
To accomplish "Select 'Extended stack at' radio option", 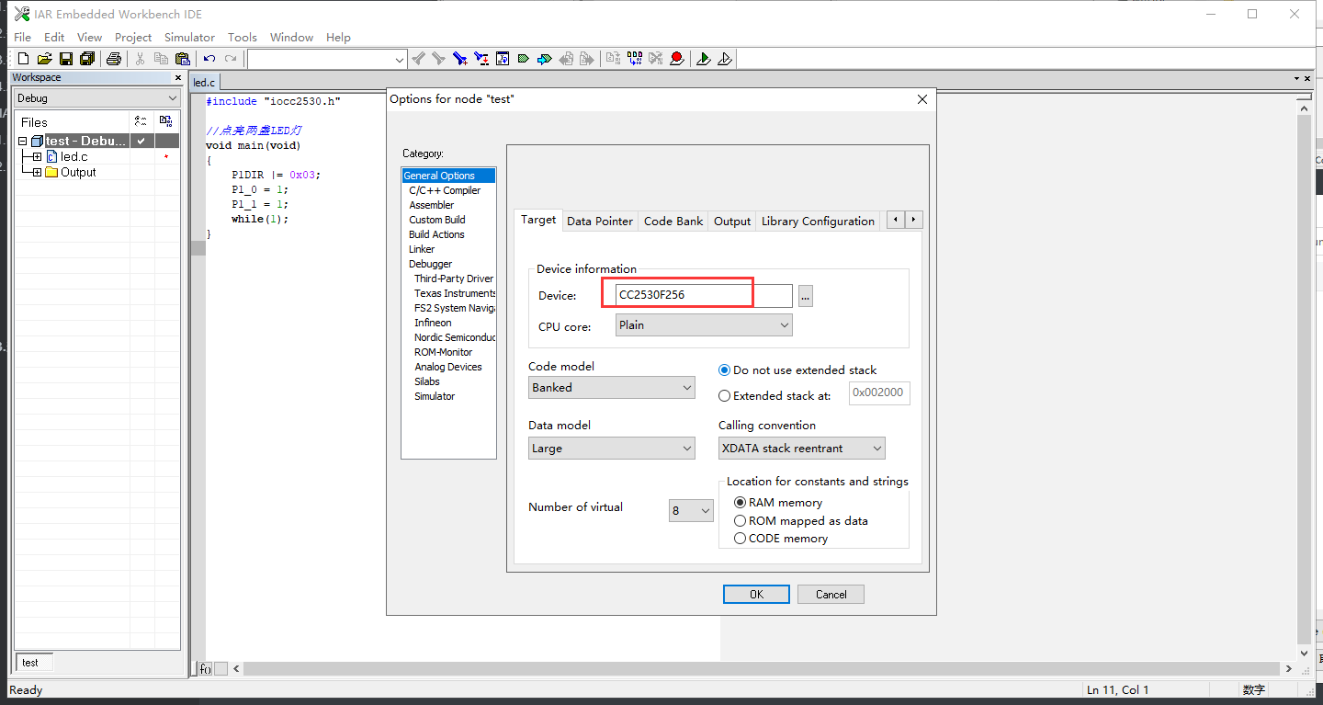I will point(724,396).
